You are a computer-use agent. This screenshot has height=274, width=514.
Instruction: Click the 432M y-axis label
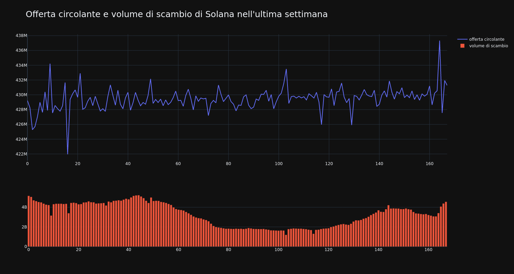[21, 80]
